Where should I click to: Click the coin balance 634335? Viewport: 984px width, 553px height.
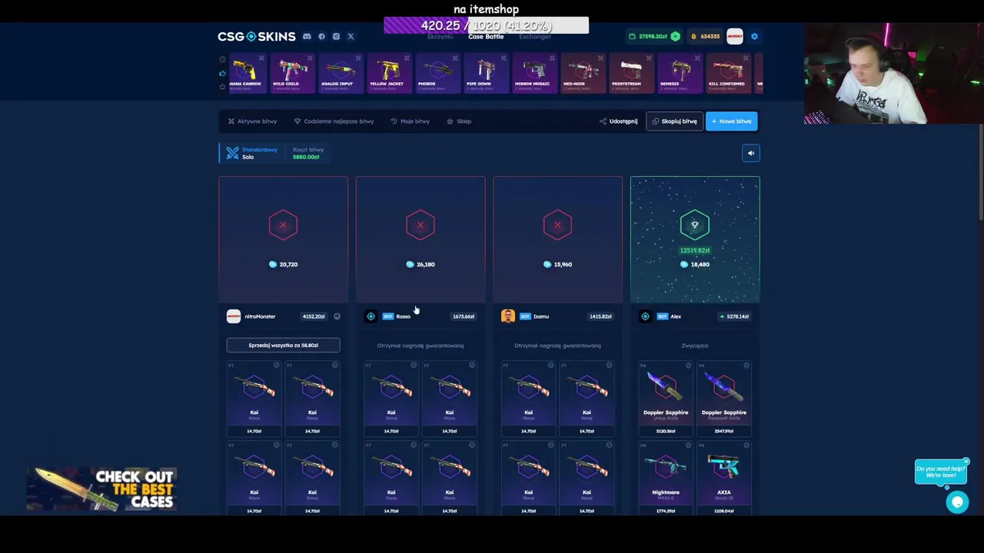coord(706,36)
